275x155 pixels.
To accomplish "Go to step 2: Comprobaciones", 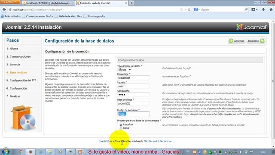I will click(x=18, y=56).
